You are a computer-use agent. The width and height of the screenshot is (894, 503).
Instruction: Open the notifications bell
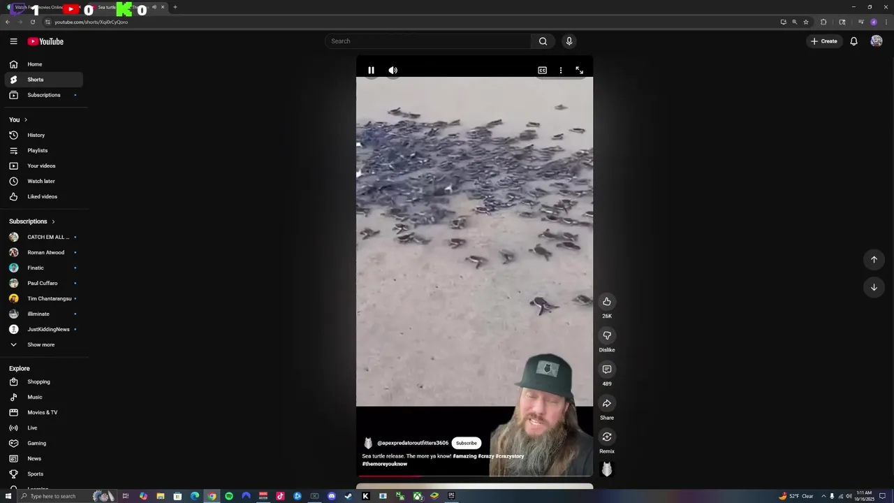[x=853, y=41]
